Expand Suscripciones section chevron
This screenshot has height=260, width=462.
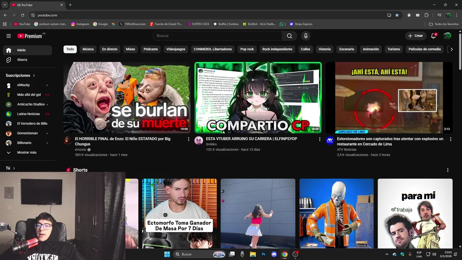[x=34, y=75]
